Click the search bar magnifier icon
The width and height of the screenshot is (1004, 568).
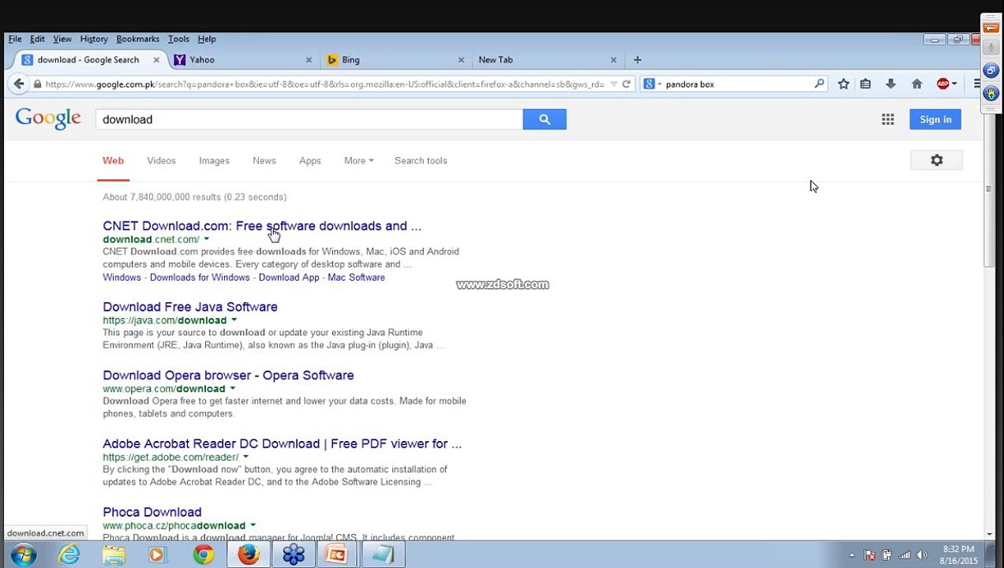(x=819, y=84)
